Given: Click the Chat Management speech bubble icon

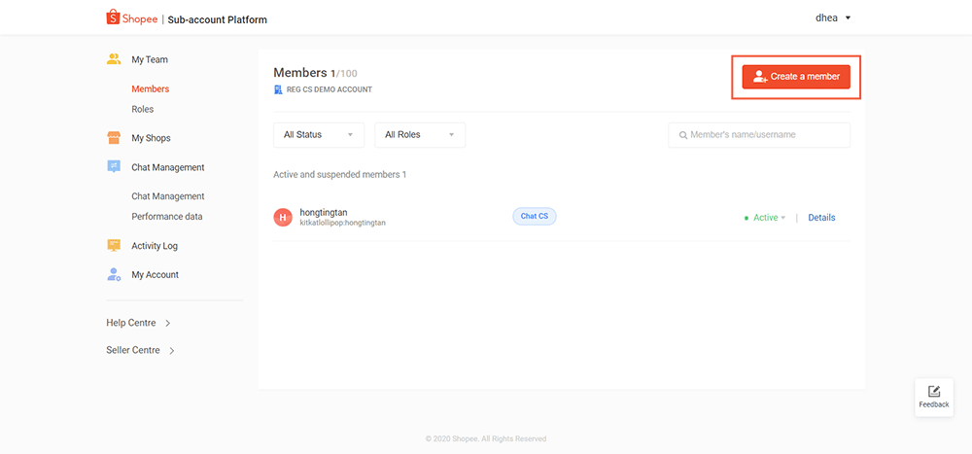Looking at the screenshot, I should [x=114, y=167].
